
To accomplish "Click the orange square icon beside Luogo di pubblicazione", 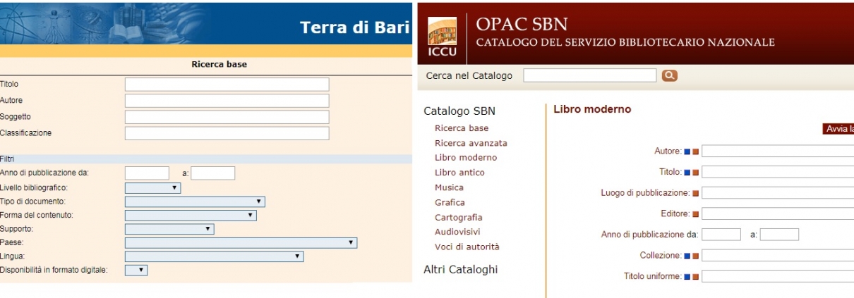I will coord(695,193).
